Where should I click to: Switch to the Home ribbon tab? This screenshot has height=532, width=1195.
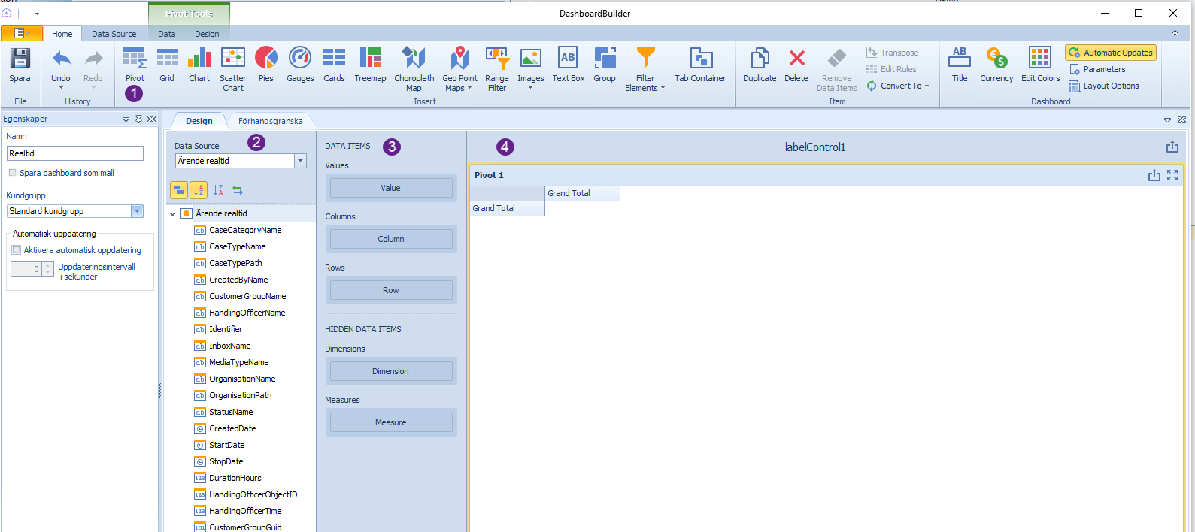(62, 34)
